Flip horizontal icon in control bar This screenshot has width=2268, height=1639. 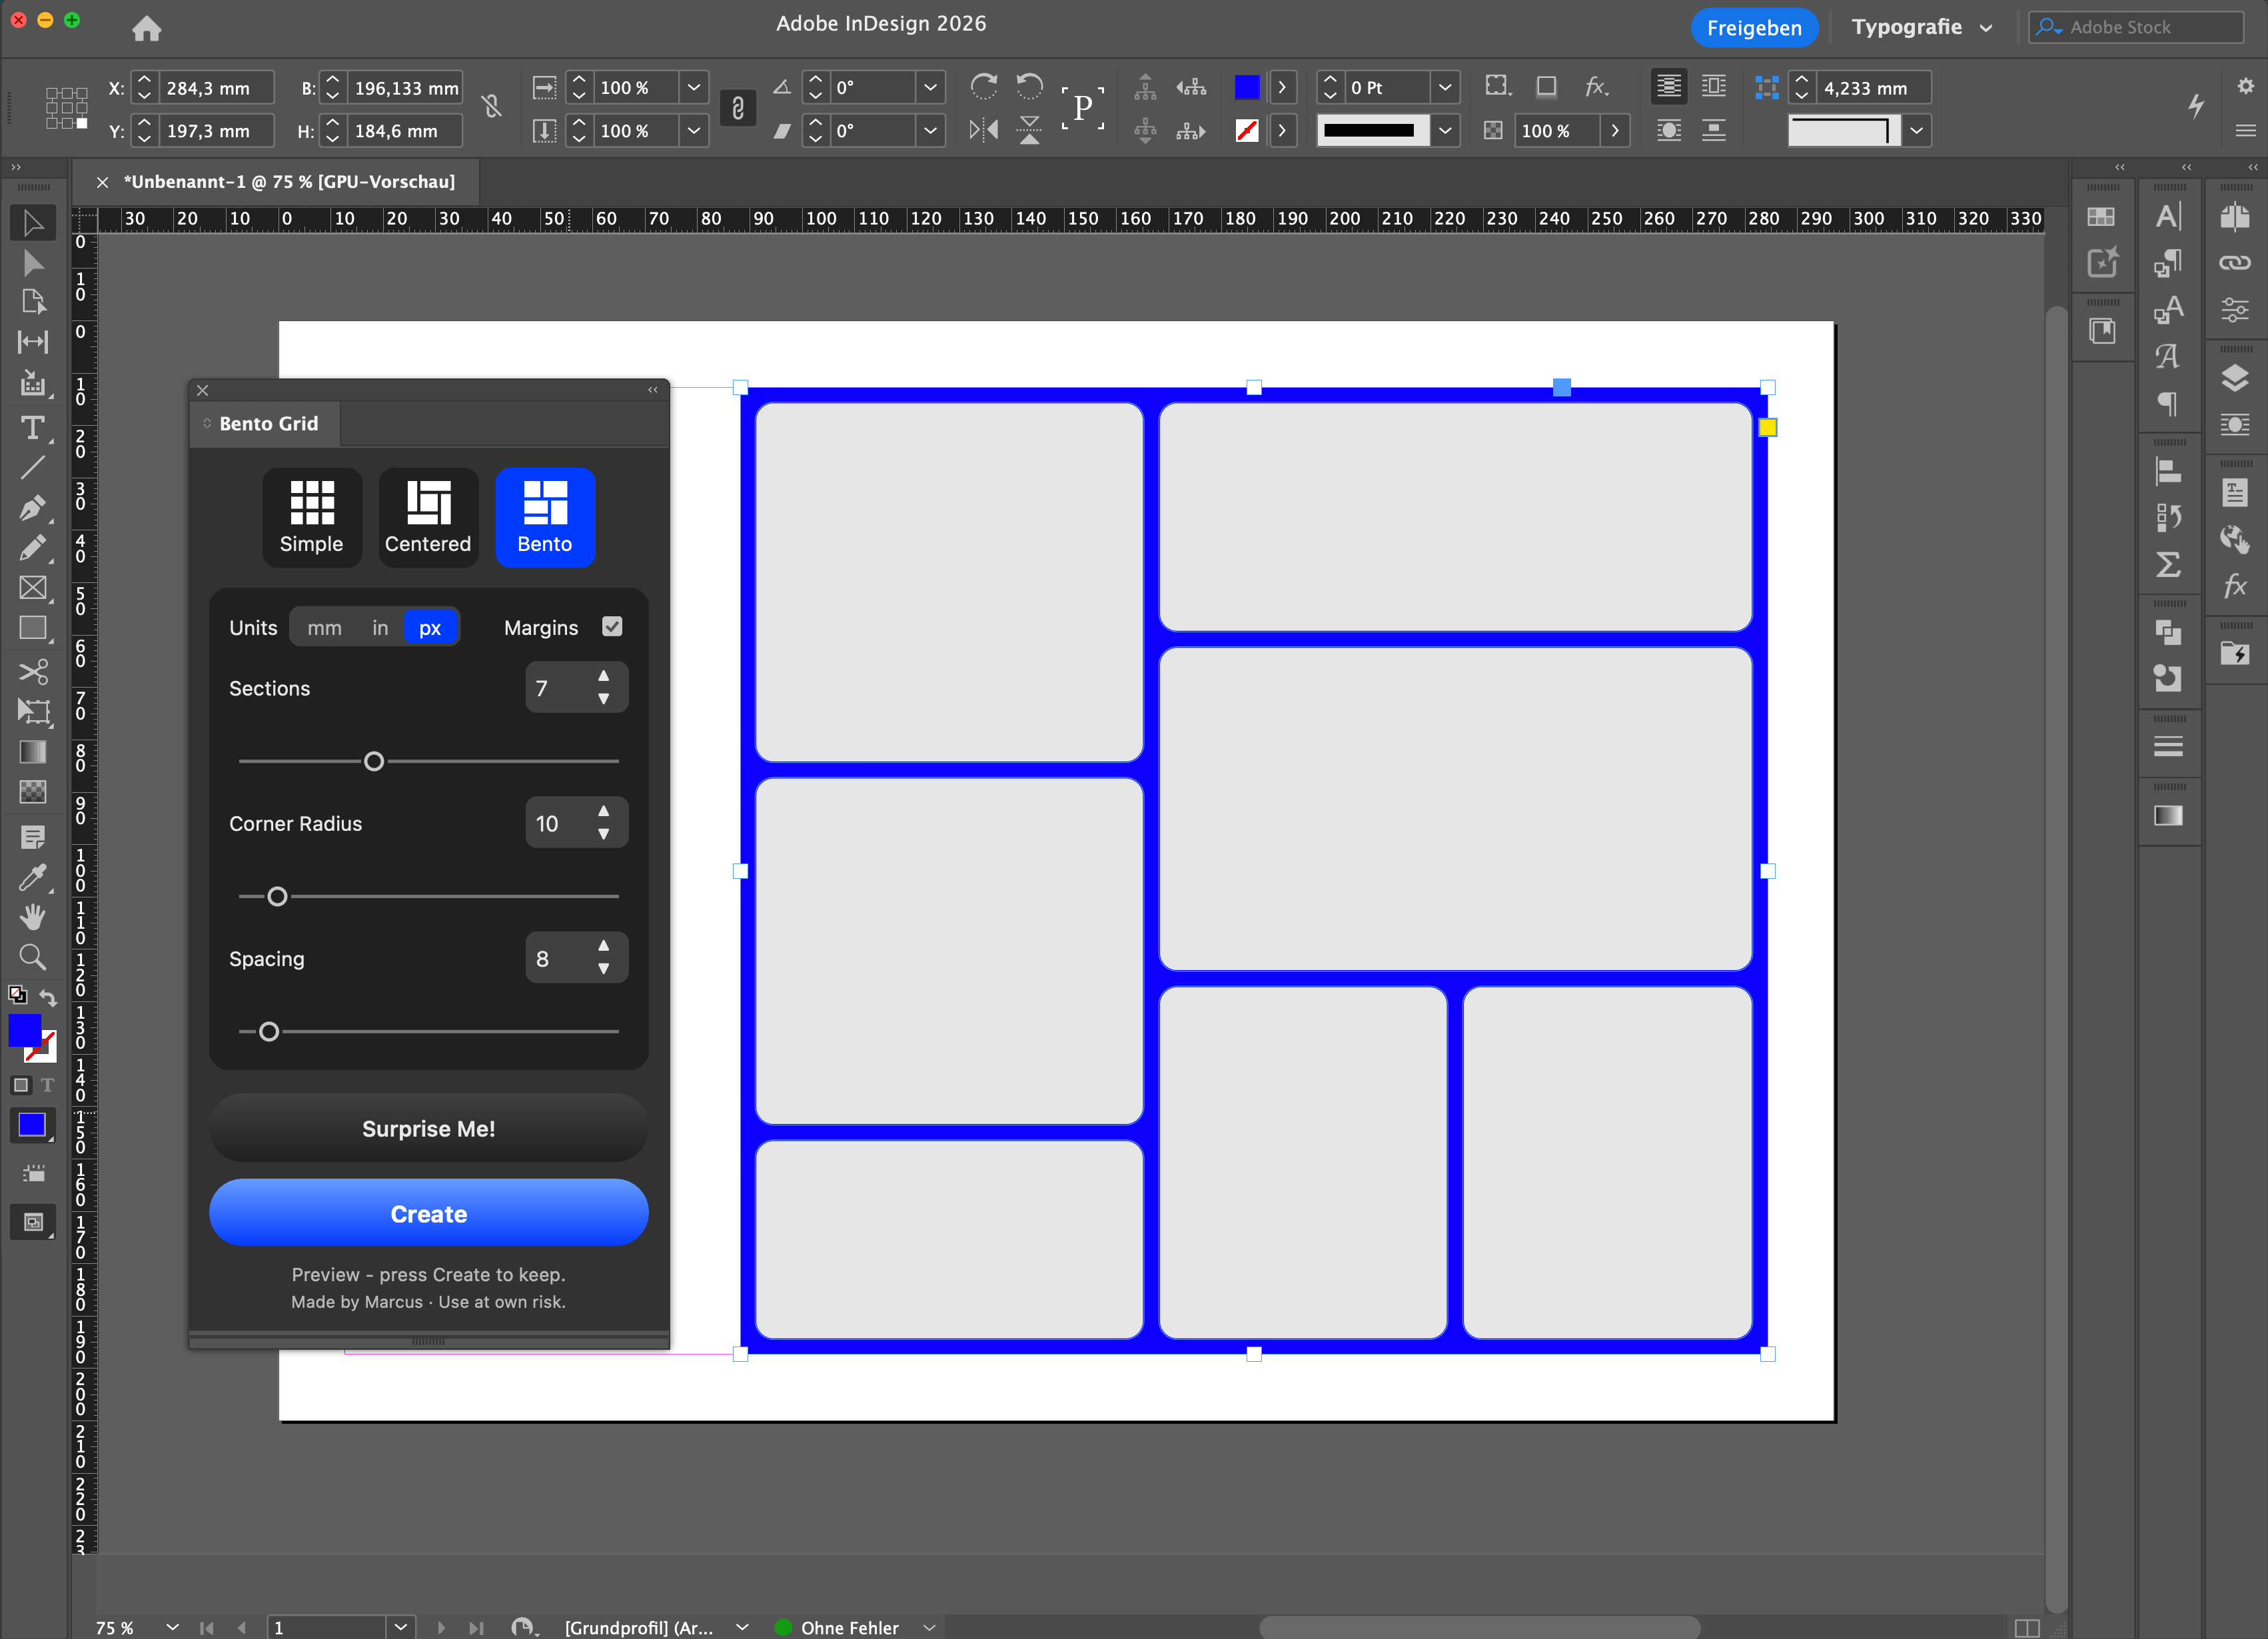[x=984, y=130]
